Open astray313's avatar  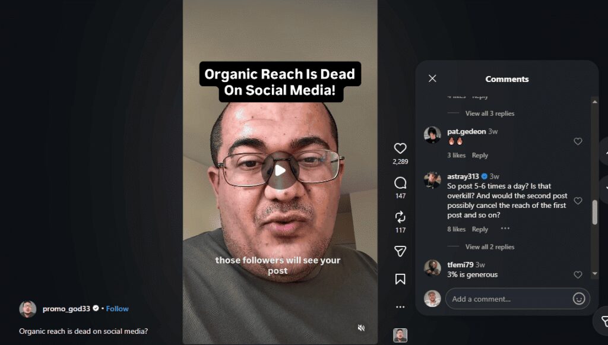pos(432,180)
